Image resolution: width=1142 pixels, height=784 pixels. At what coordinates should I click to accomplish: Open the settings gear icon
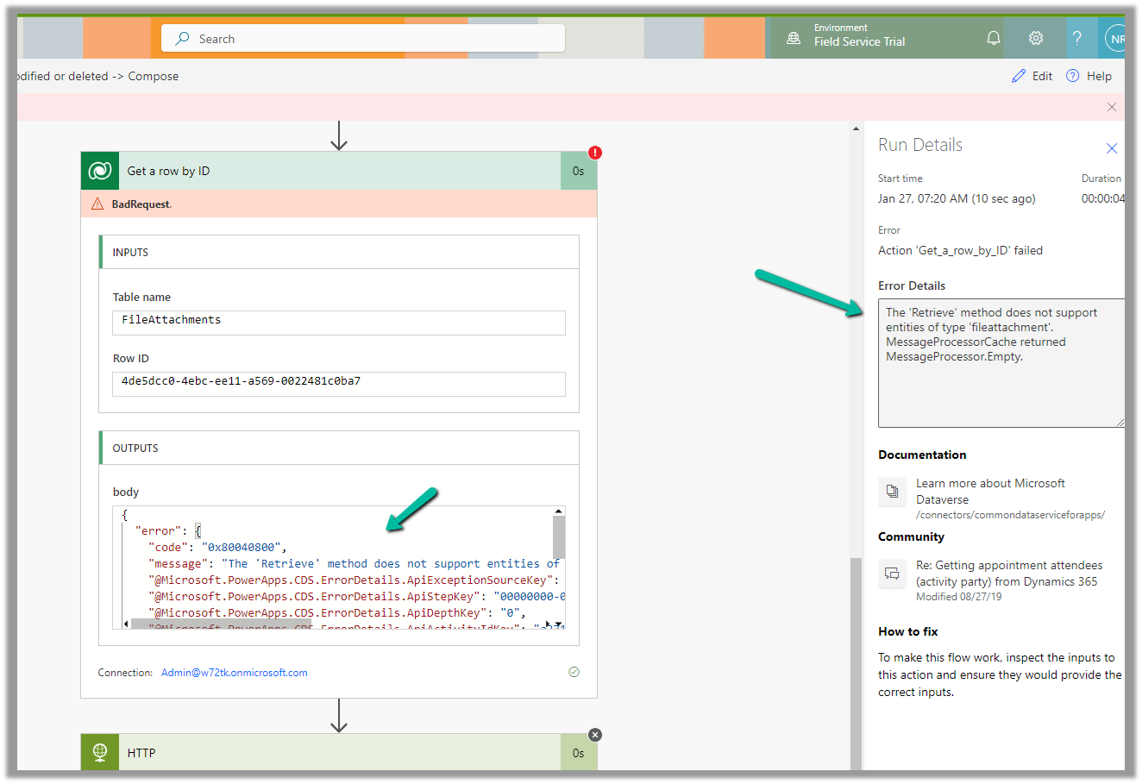click(x=1036, y=39)
